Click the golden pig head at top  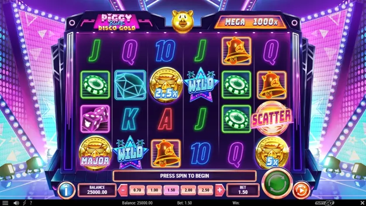(183, 21)
